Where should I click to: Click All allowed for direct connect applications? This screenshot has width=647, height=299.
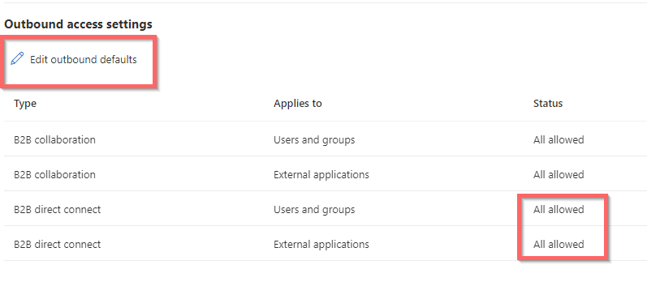559,244
